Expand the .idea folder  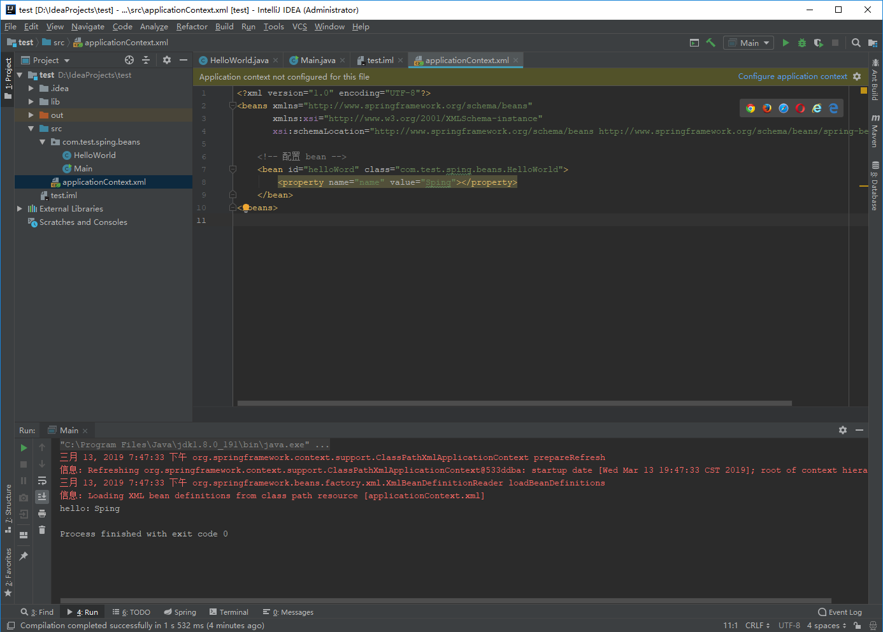coord(31,89)
